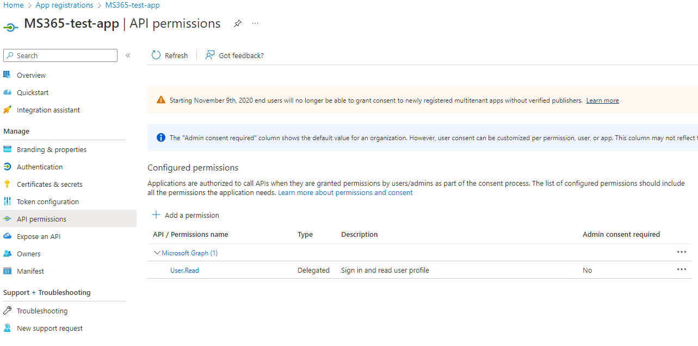
Task: Click the Manifest icon
Action: pos(7,271)
